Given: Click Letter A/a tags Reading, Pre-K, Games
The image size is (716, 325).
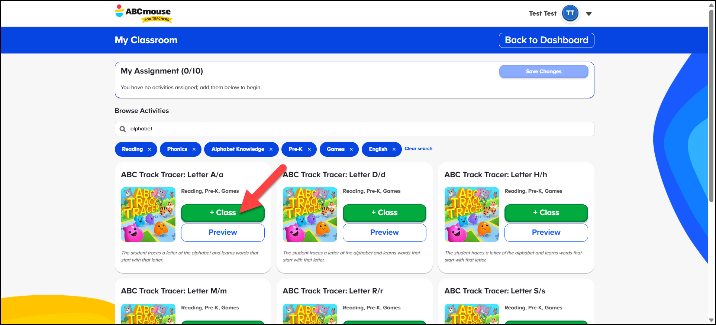Looking at the screenshot, I should (210, 191).
